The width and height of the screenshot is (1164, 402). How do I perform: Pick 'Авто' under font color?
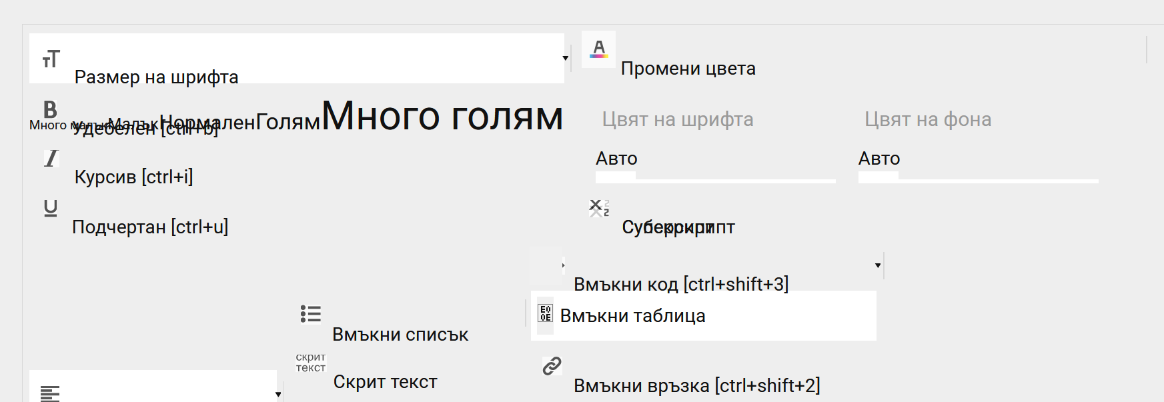(x=616, y=159)
